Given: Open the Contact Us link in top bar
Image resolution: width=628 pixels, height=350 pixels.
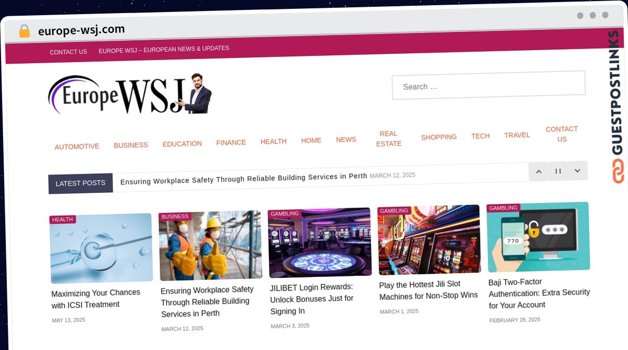Looking at the screenshot, I should (68, 52).
